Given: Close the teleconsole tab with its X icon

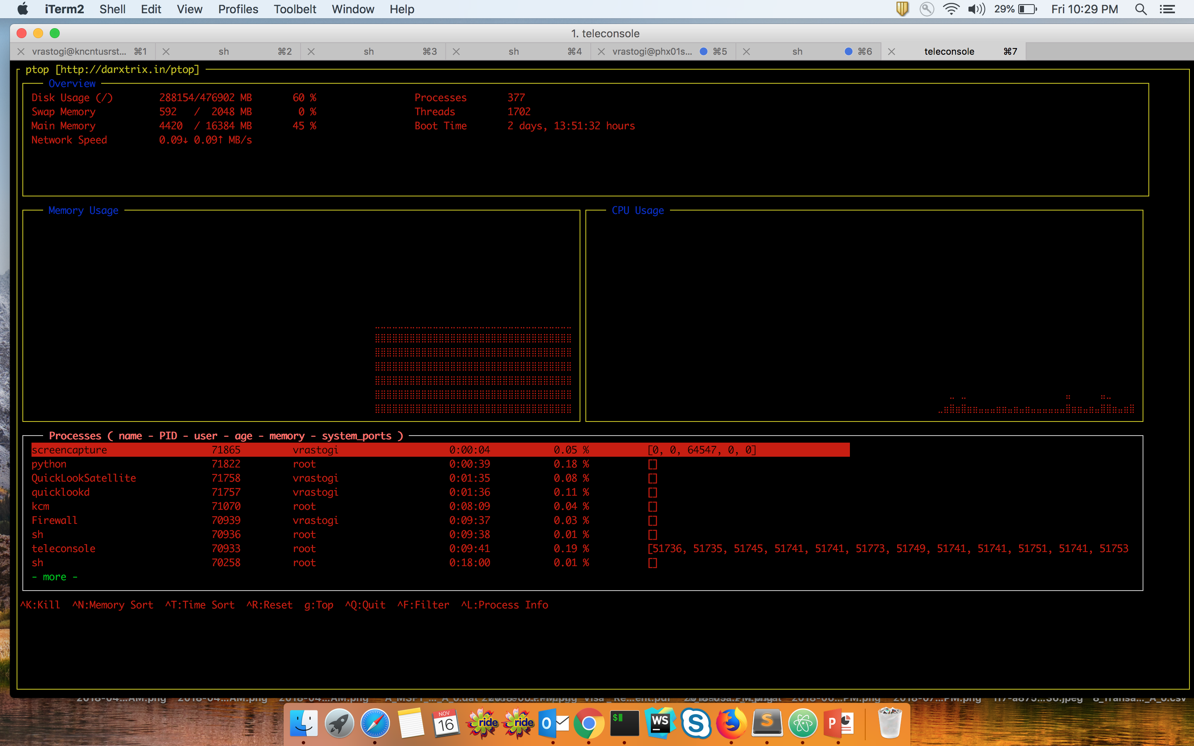Looking at the screenshot, I should 891,51.
